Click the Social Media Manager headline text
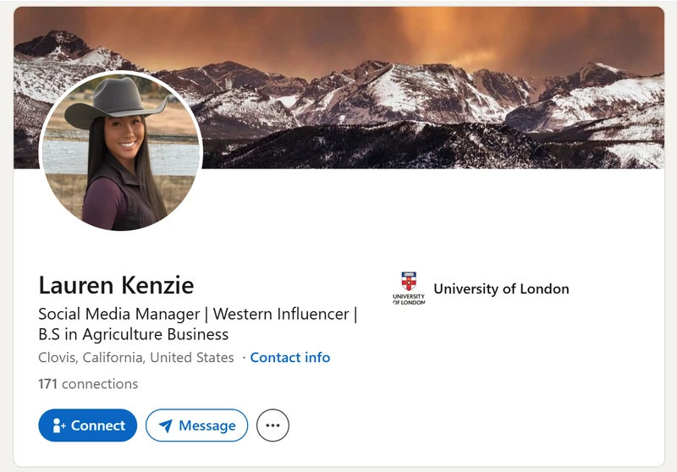Image resolution: width=677 pixels, height=472 pixels. click(119, 314)
